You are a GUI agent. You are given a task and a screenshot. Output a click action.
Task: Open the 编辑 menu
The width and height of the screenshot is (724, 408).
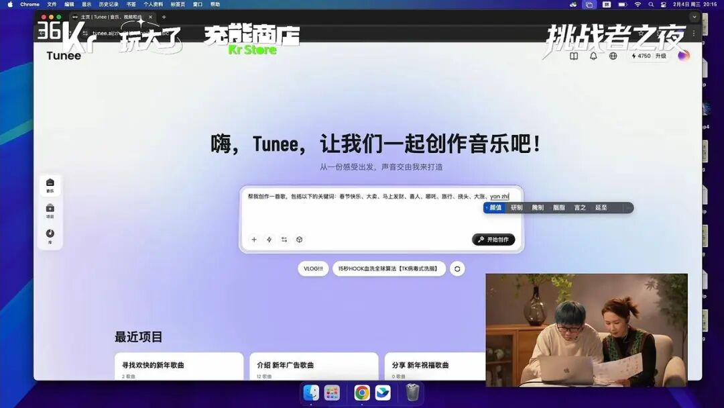click(69, 4)
